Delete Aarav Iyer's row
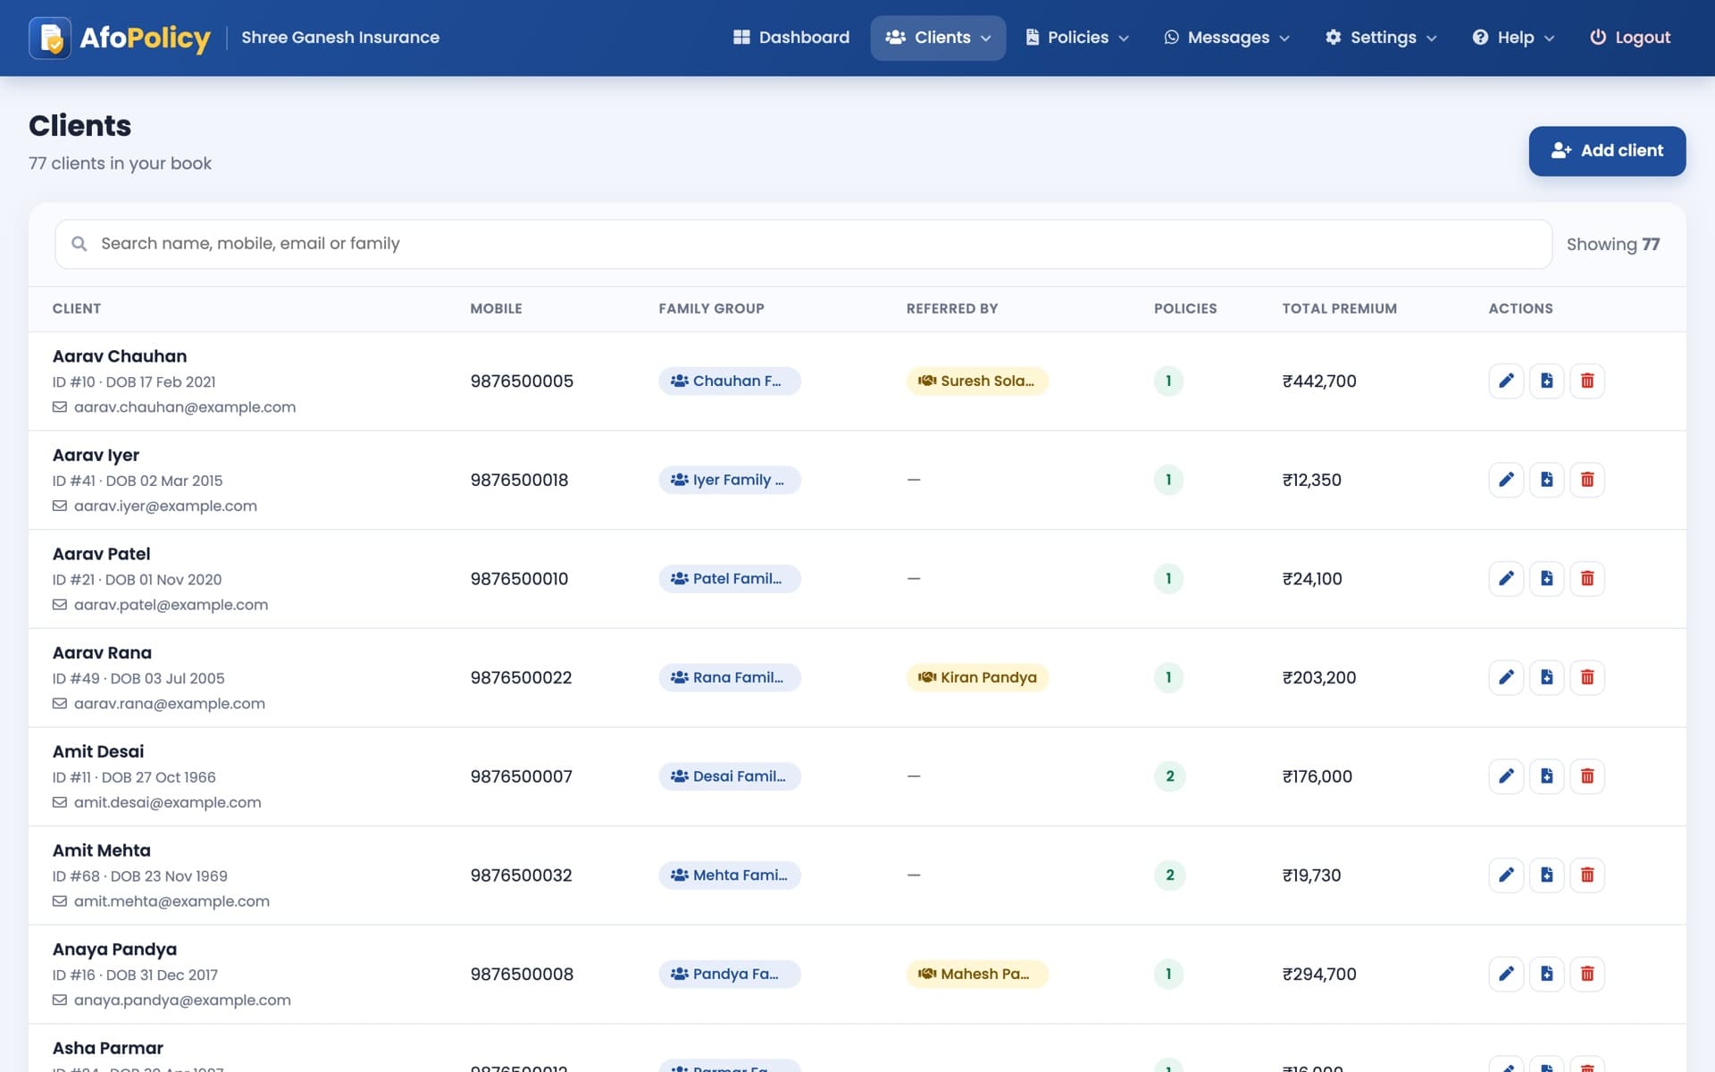 1587,480
